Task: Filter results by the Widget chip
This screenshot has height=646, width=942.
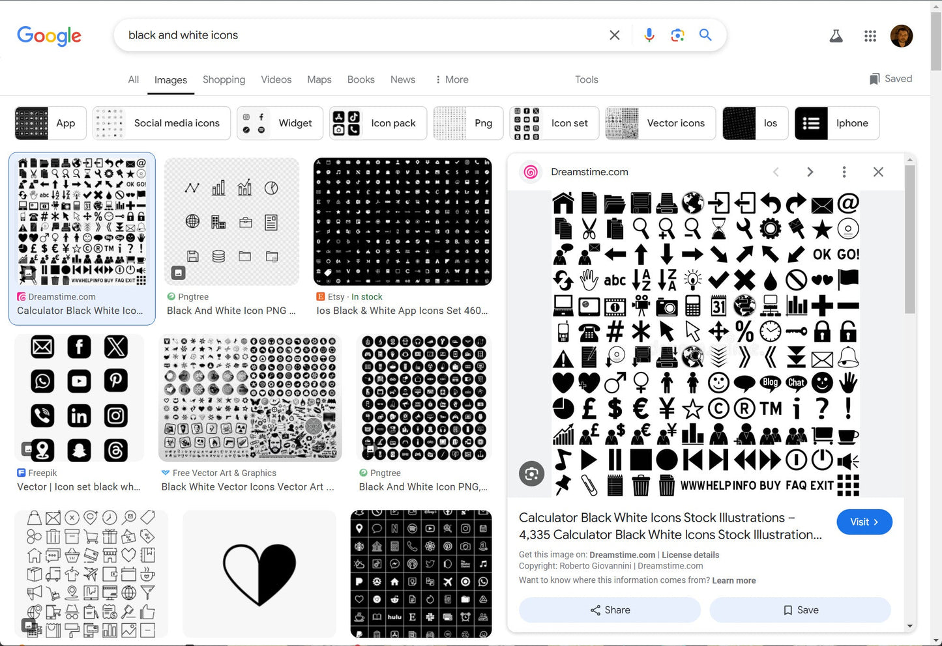Action: tap(280, 123)
